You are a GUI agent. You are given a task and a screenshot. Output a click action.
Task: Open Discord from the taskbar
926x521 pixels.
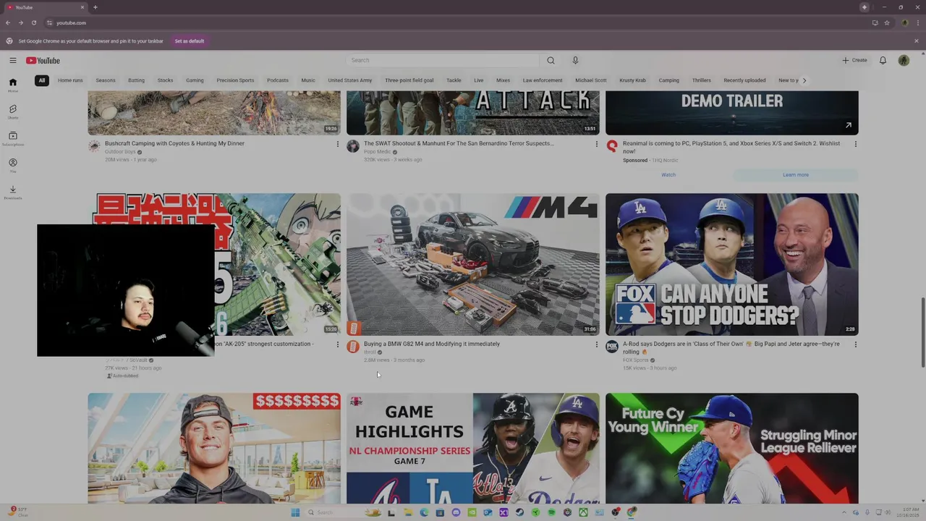coord(456,512)
